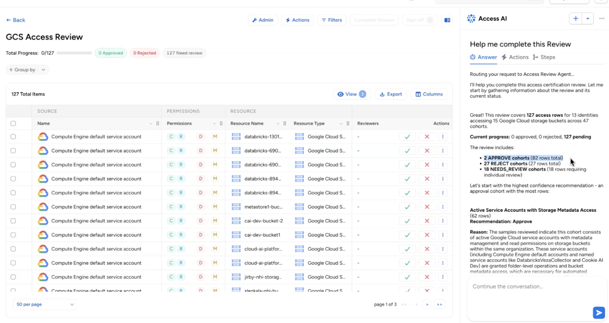Approve the cai-dev-bucket-2 row with checkmark
The width and height of the screenshot is (609, 323).
coord(407,221)
